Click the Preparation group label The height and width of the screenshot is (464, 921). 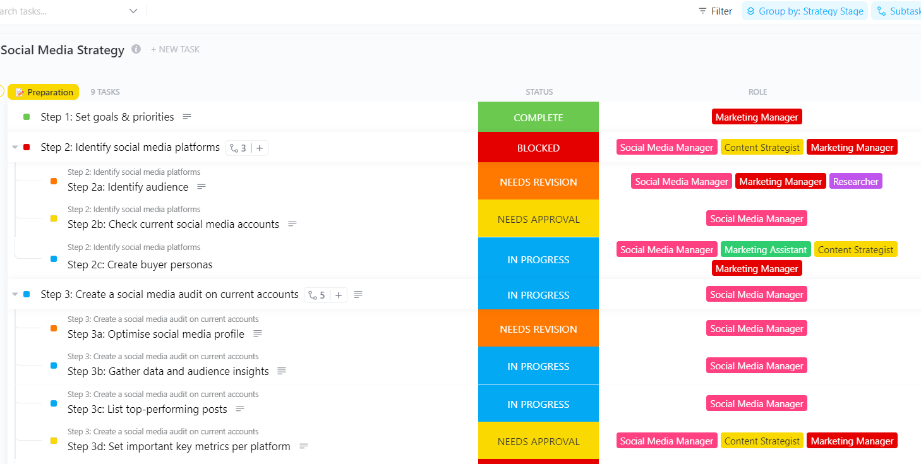(44, 92)
